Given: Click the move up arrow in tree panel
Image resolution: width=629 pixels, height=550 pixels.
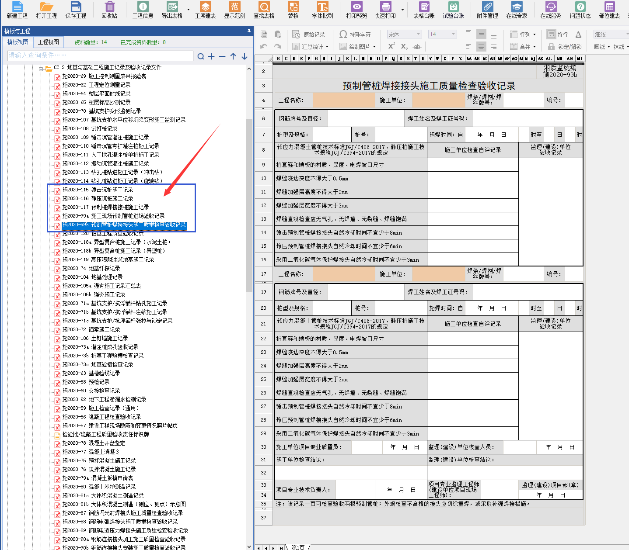Looking at the screenshot, I should 233,56.
